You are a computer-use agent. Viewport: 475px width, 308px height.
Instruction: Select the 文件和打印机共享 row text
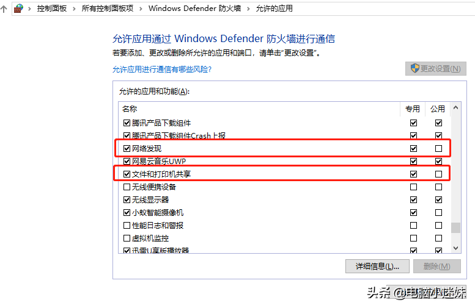(161, 174)
